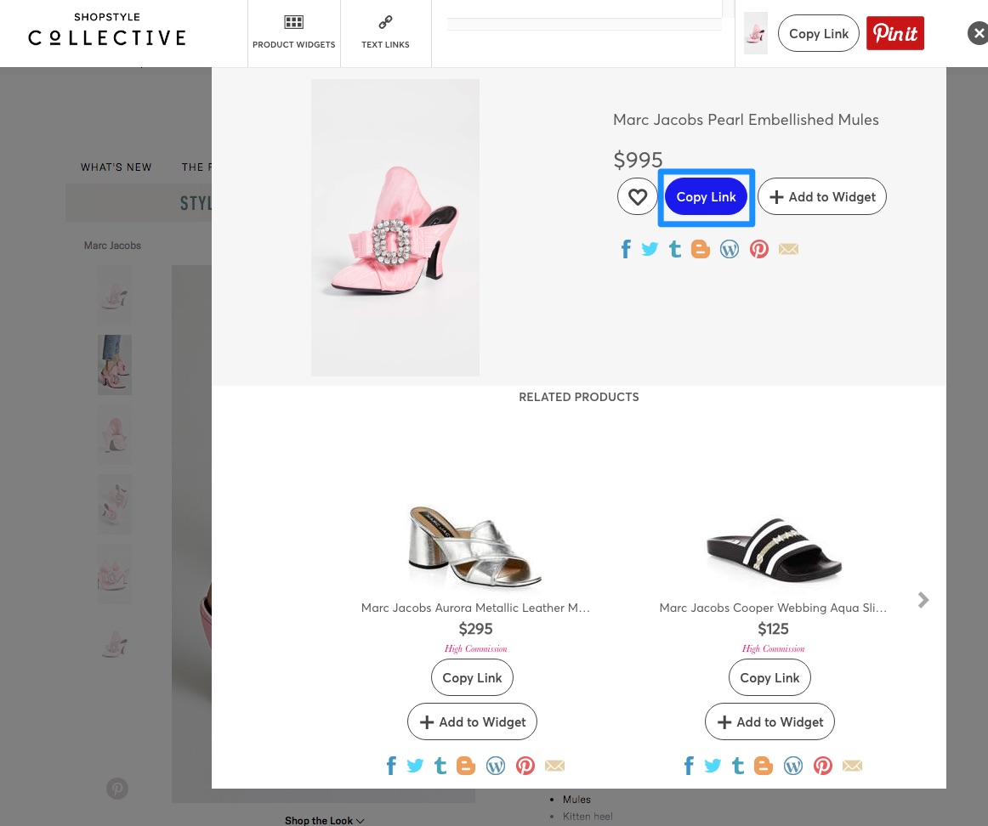Pin the pearl mules on Pinterest
The height and width of the screenshot is (826, 988).
tap(759, 249)
